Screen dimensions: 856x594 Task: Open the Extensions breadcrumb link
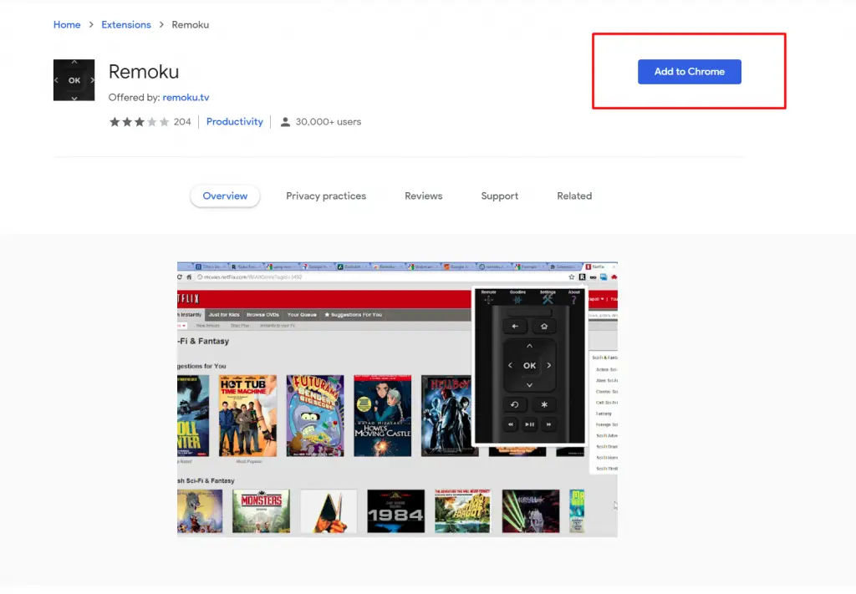point(126,24)
